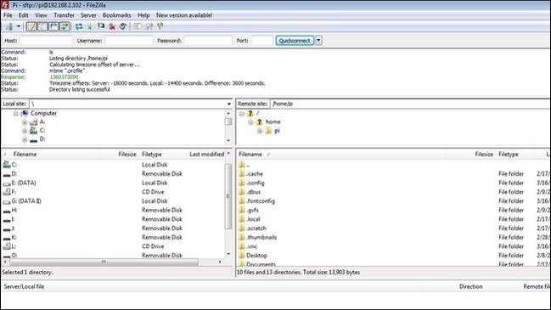The width and height of the screenshot is (551, 310).
Task: Toggle the local directory tree display
Action: point(42,26)
